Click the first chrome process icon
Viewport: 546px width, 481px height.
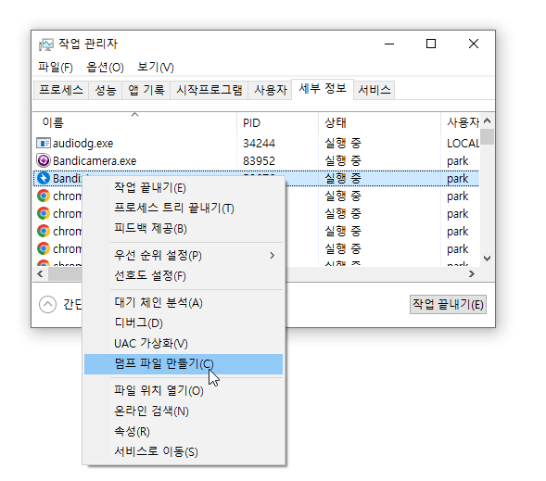44,196
